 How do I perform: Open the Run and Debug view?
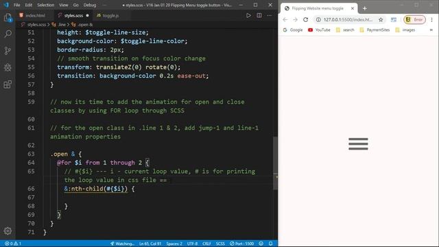[x=8, y=67]
